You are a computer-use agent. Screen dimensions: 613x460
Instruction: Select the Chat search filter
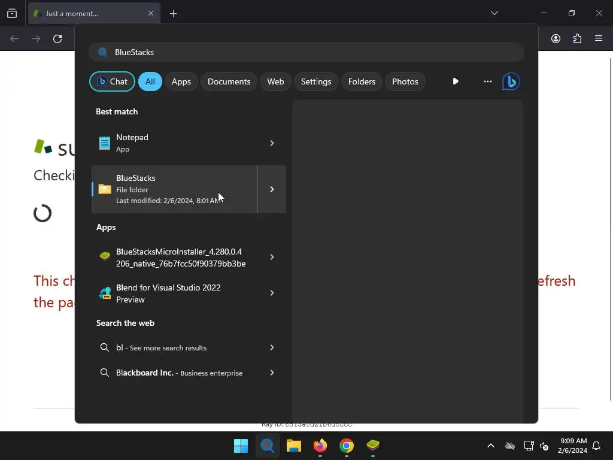(x=112, y=81)
